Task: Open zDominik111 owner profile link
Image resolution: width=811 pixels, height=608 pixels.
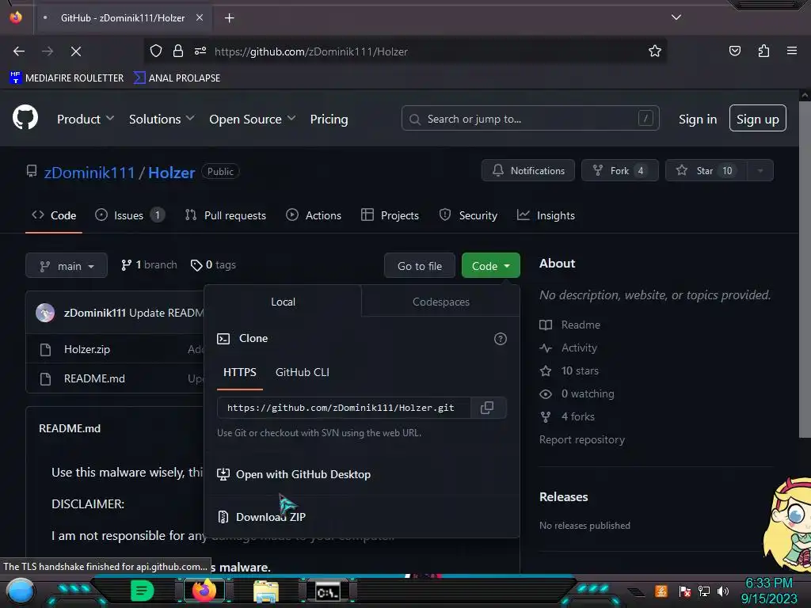Action: (89, 172)
